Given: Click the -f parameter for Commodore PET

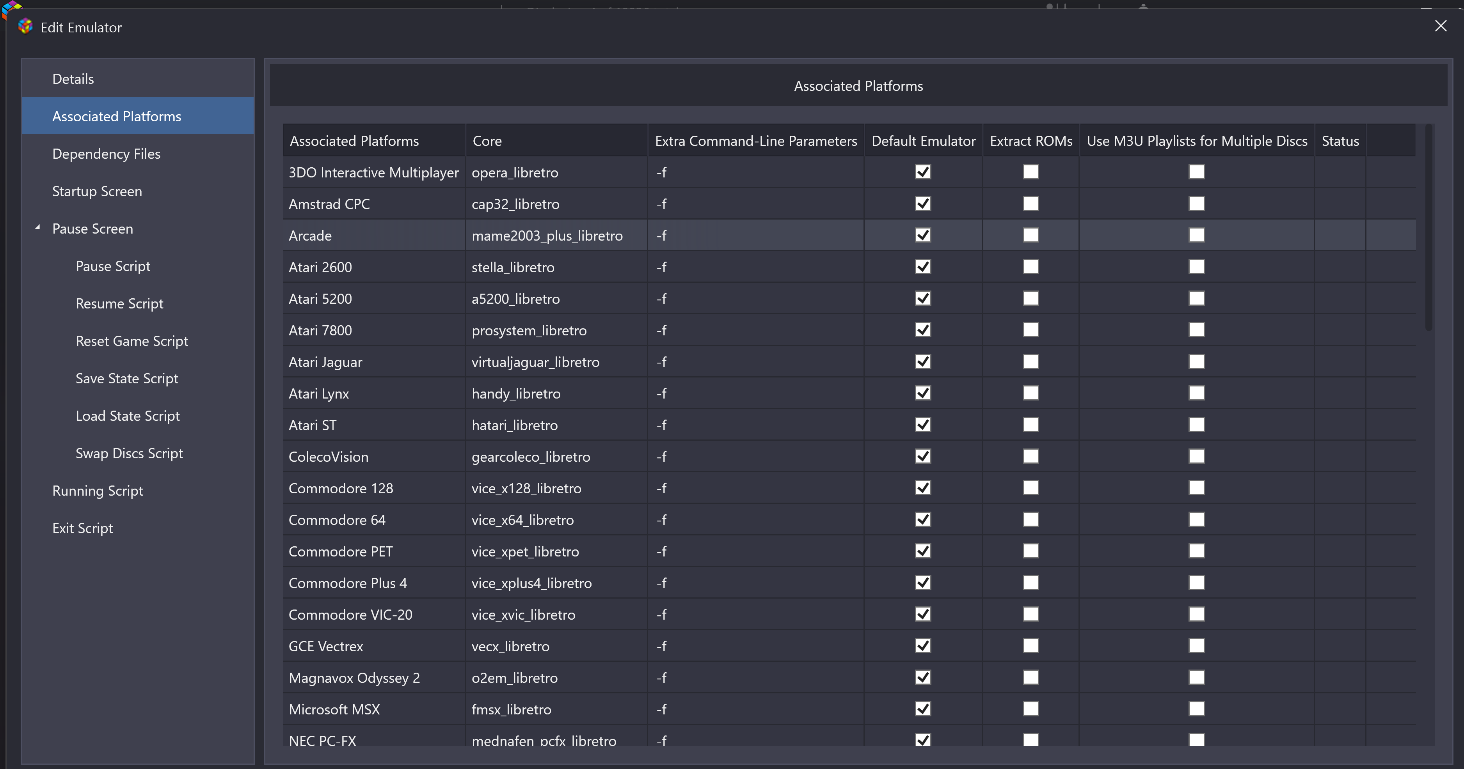Looking at the screenshot, I should click(756, 551).
